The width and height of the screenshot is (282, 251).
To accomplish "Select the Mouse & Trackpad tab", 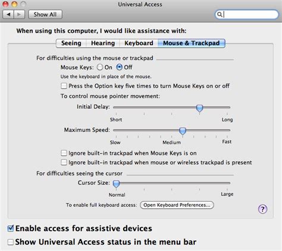I will pos(192,43).
